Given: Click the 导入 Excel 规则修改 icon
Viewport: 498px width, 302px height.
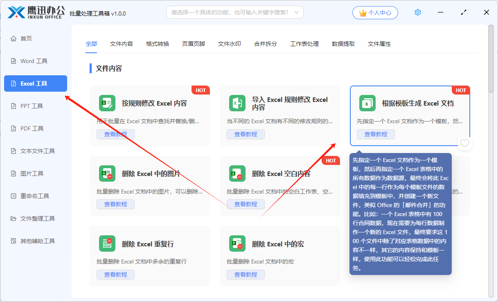Looking at the screenshot, I should pyautogui.click(x=237, y=103).
